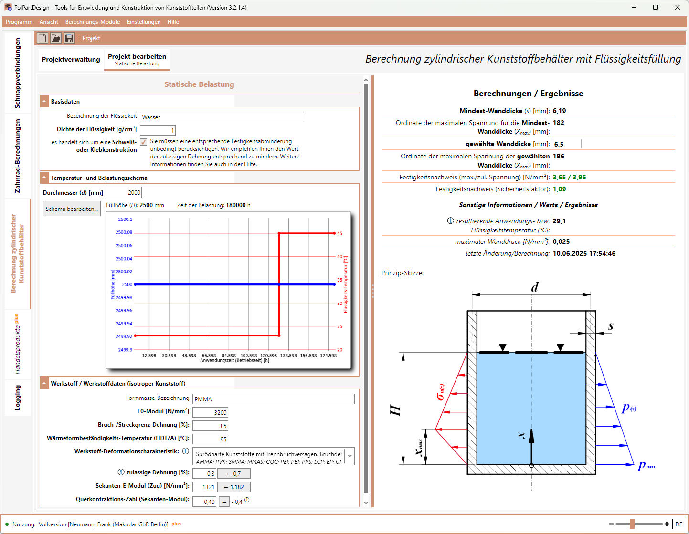Click the timestamp 10.06.2025 17:54:46
Image resolution: width=689 pixels, height=534 pixels.
point(584,253)
